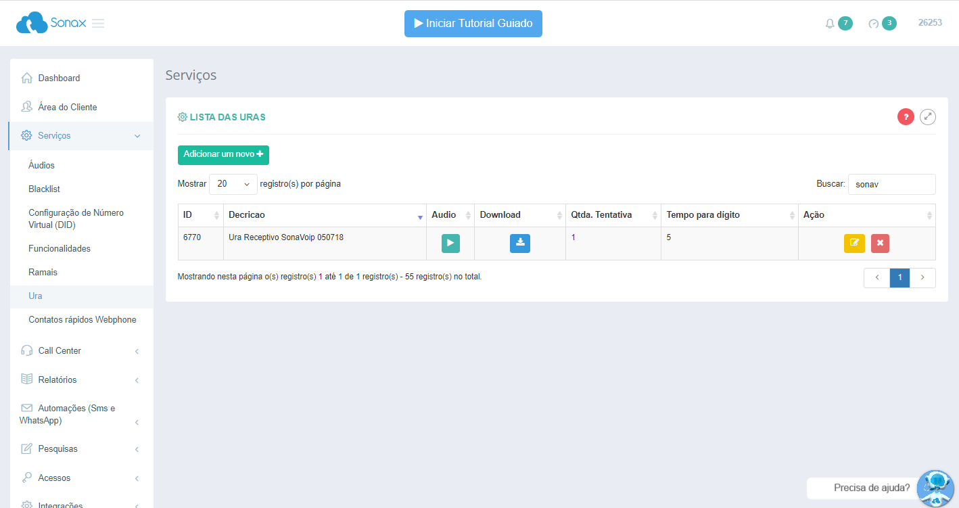This screenshot has height=508, width=959.
Task: Expand the Lista das Uras panel fullscreen
Action: click(928, 117)
